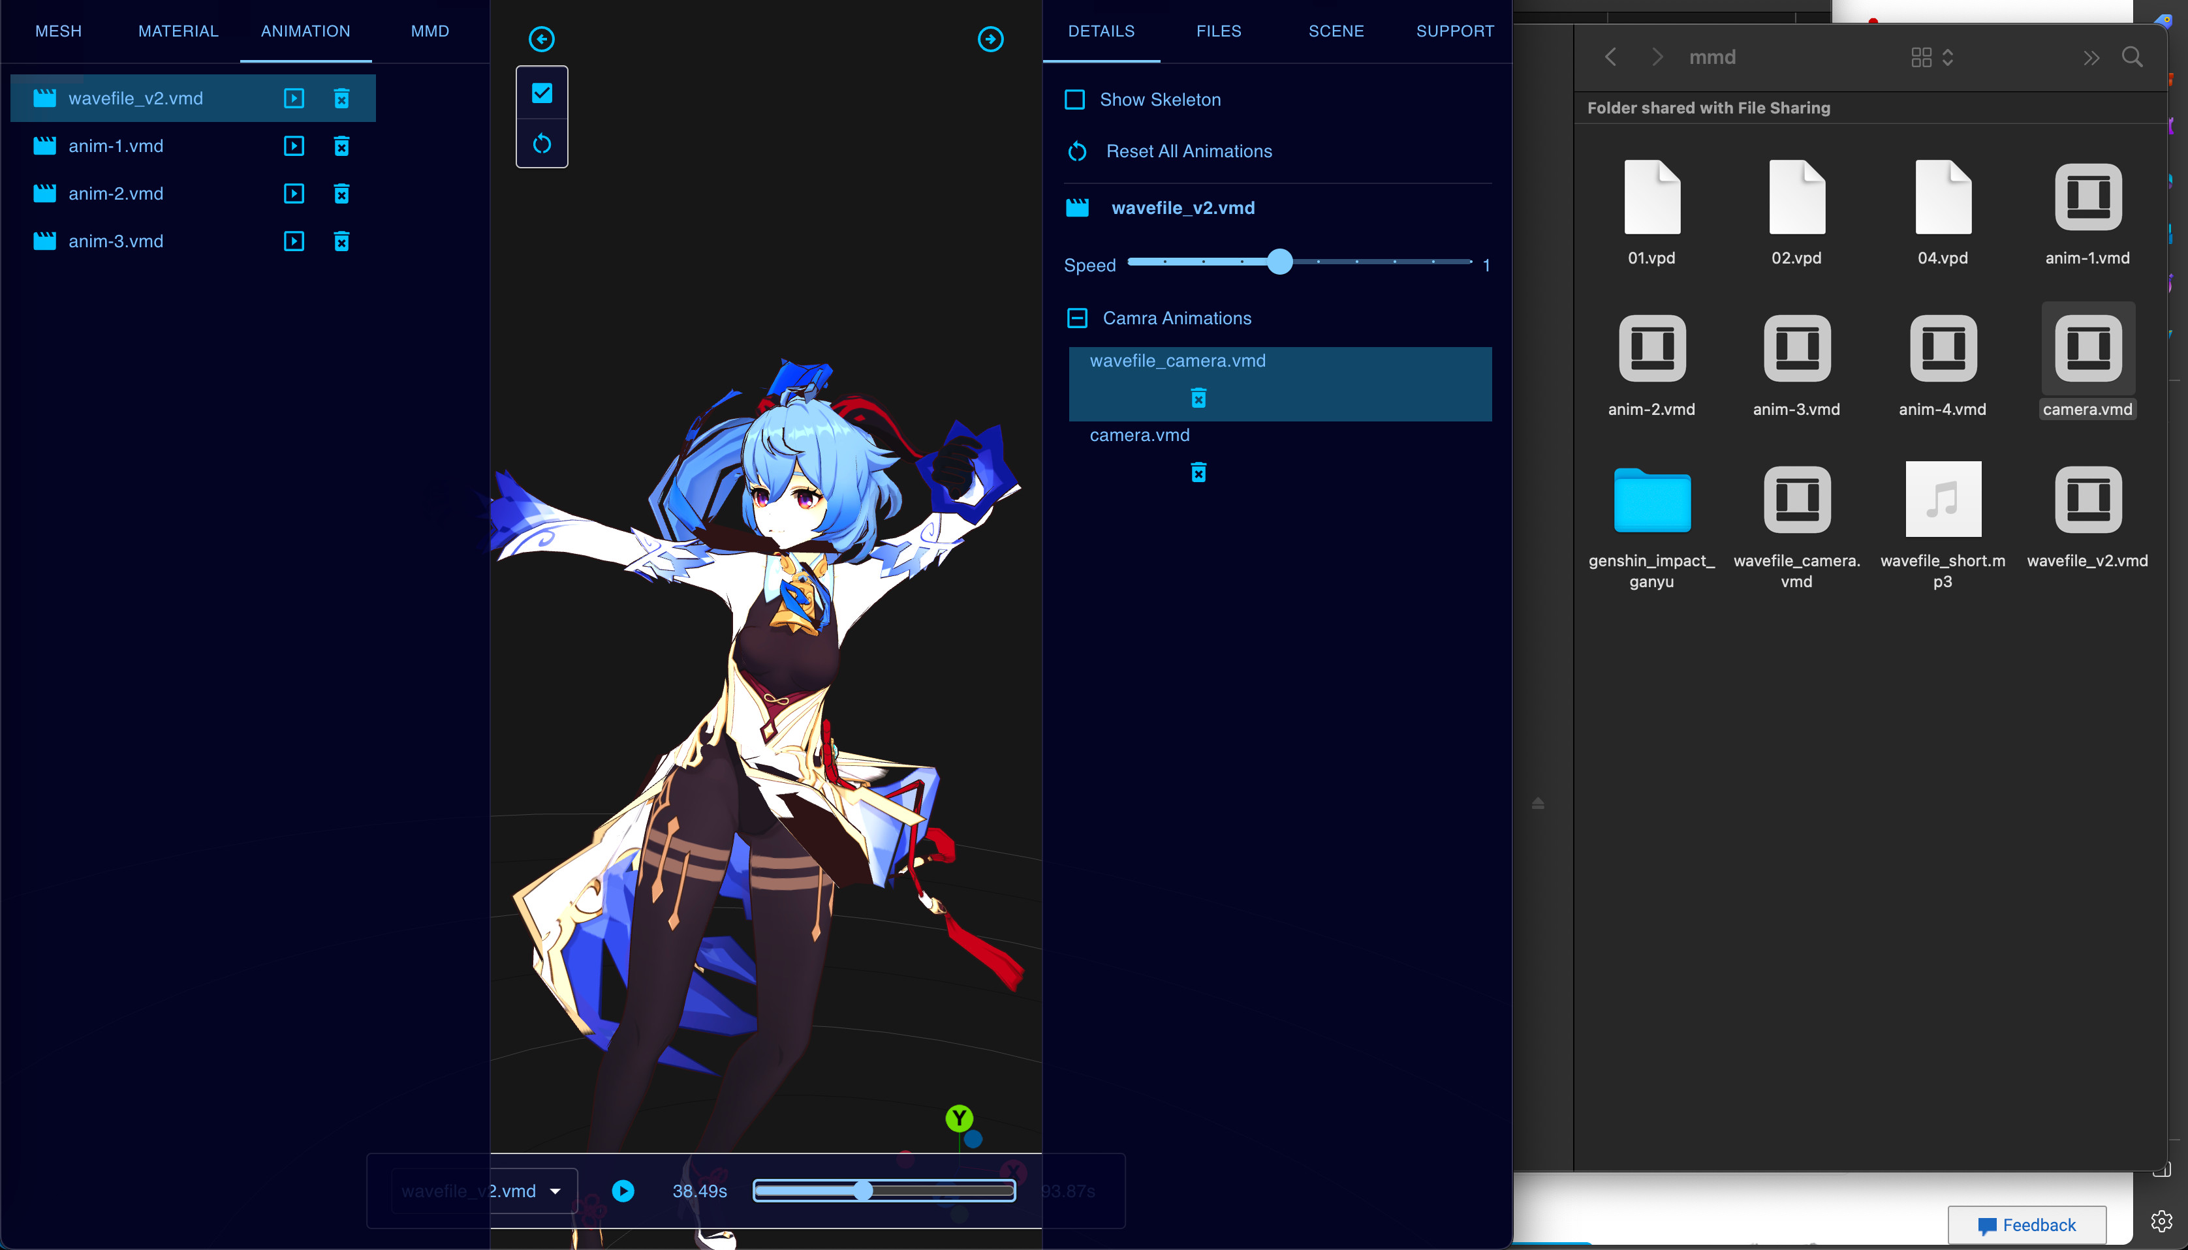Open Finder search
2188x1250 pixels.
pyautogui.click(x=2131, y=57)
